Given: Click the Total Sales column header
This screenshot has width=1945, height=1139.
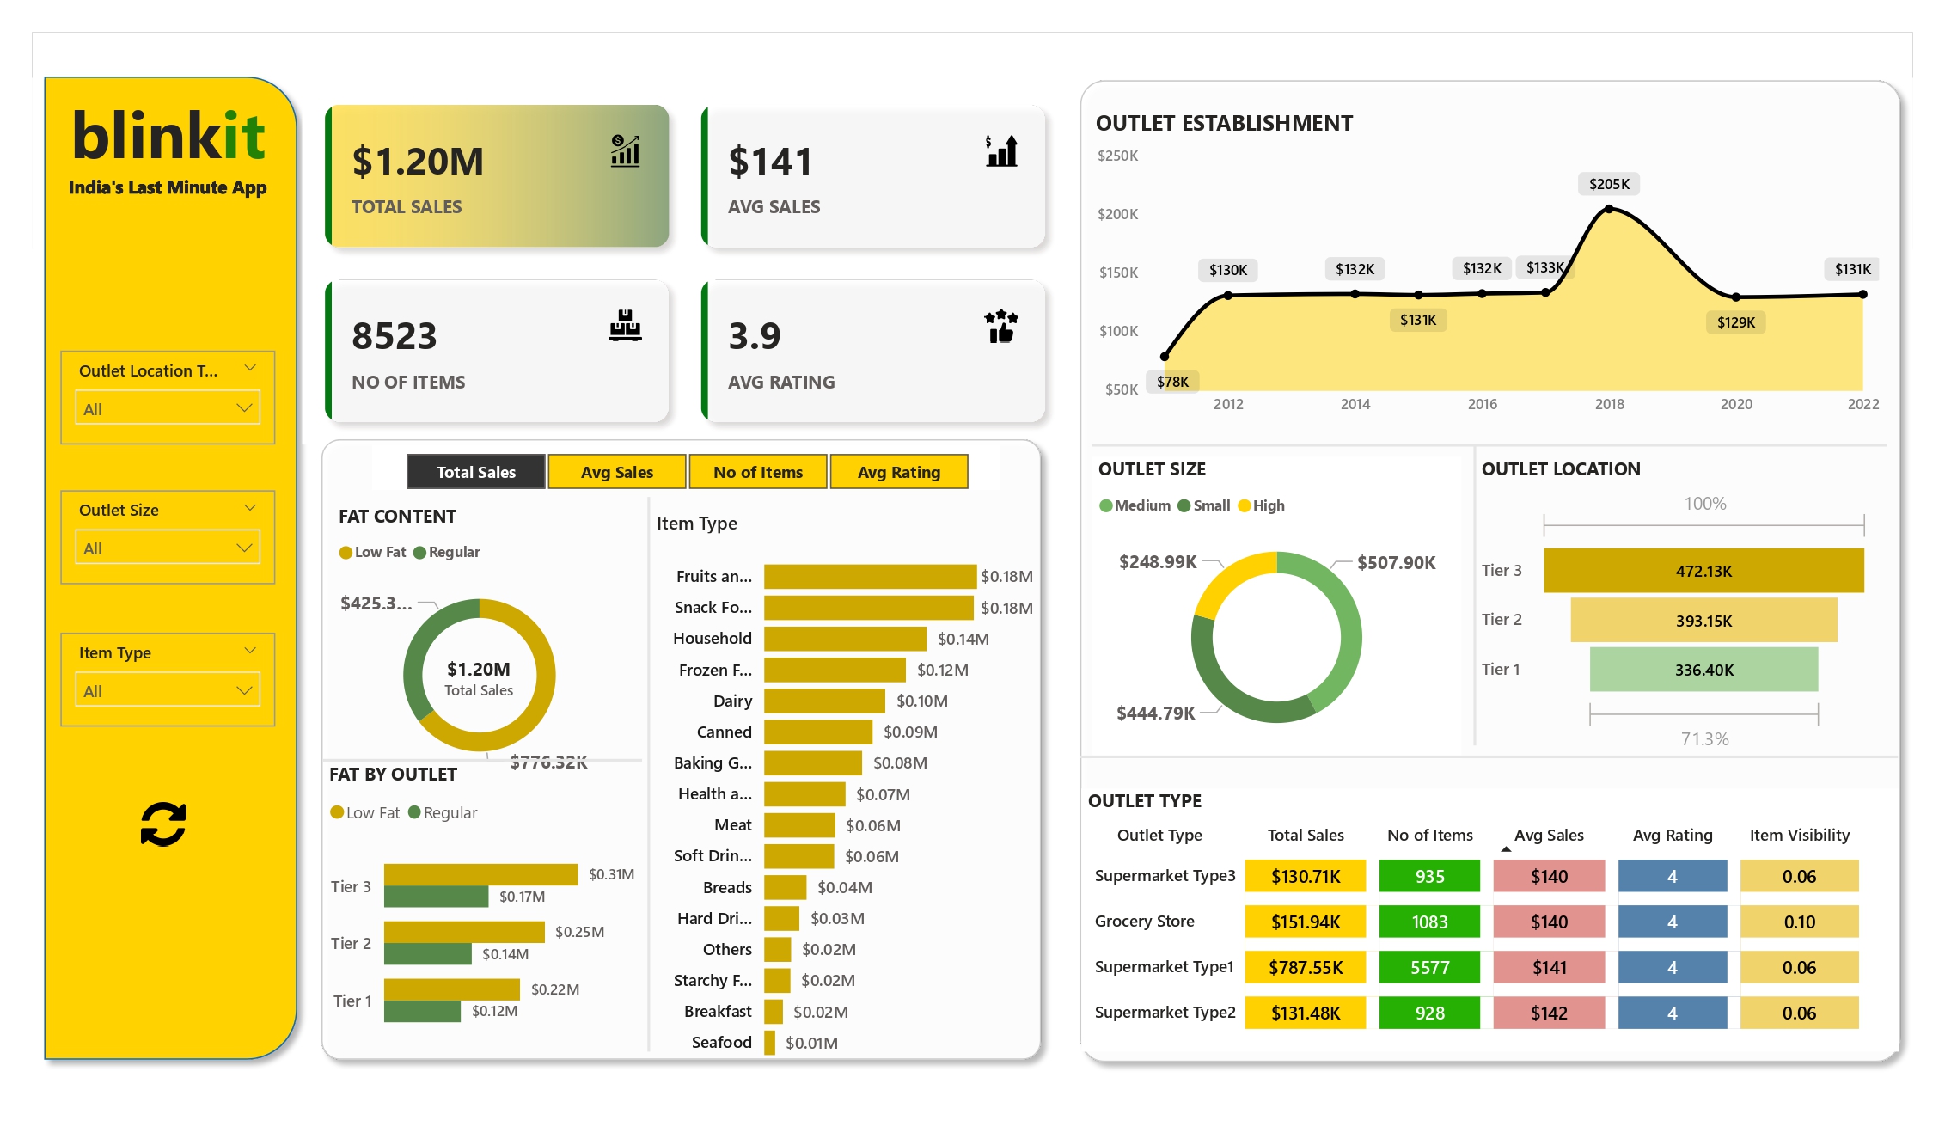Looking at the screenshot, I should click(x=1305, y=835).
